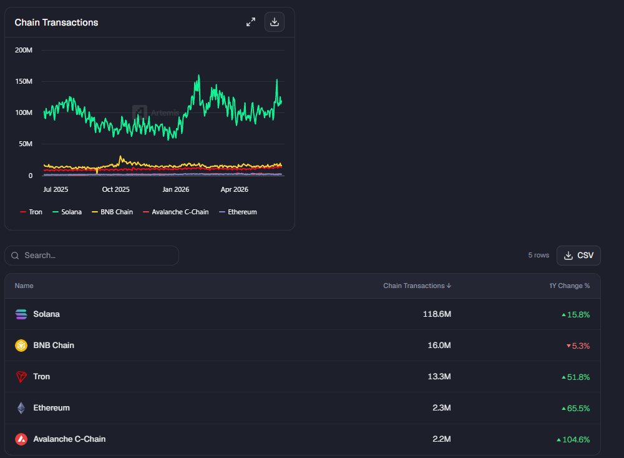Toggle Avalanche C-Chain series in legend

tap(175, 212)
